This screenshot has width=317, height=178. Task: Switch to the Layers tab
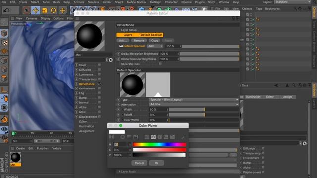[x=128, y=35]
